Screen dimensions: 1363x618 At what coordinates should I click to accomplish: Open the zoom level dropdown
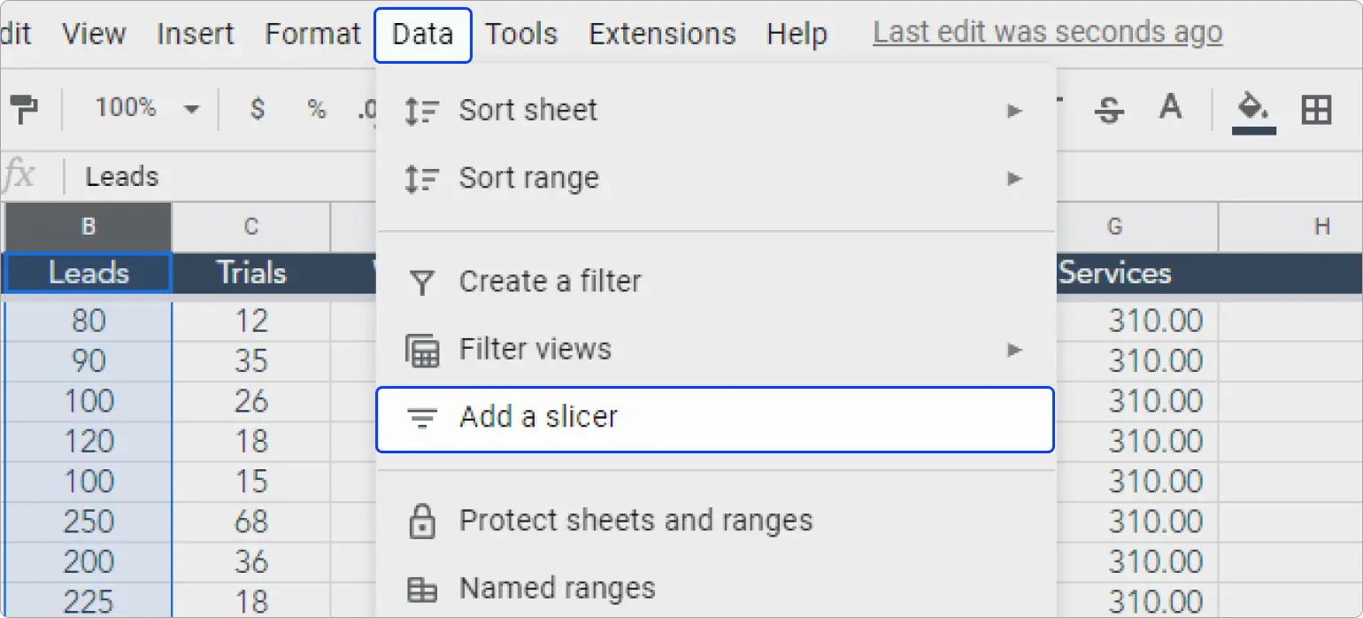(x=142, y=108)
